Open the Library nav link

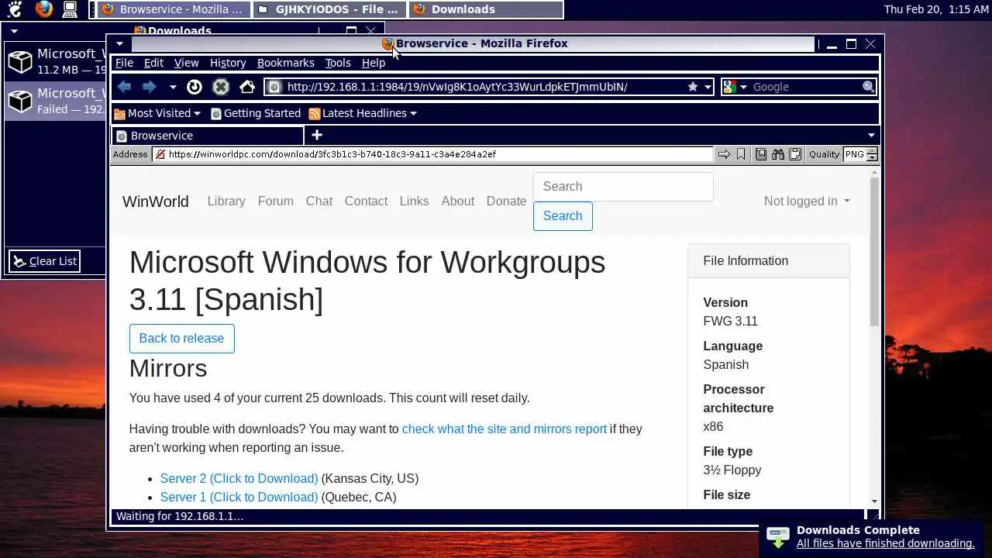(226, 201)
